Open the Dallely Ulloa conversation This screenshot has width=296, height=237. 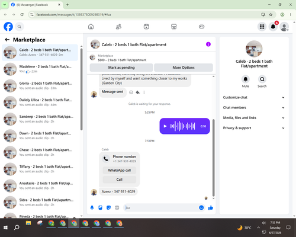[40, 103]
